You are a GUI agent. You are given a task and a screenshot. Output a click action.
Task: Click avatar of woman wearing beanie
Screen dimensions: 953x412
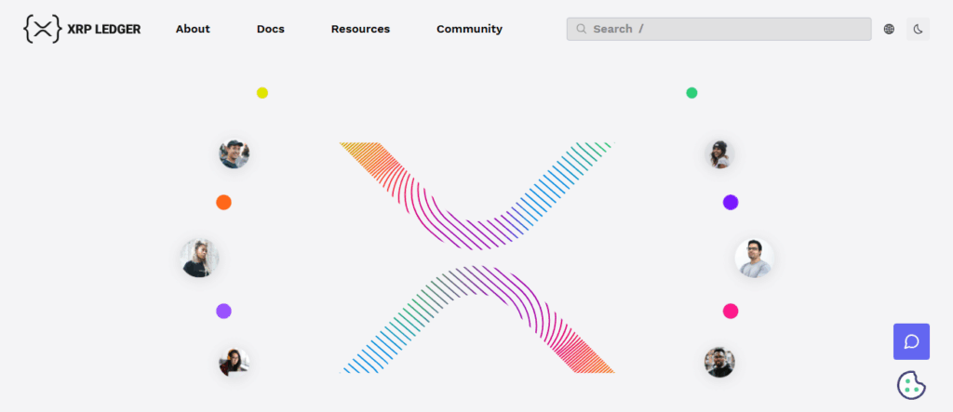719,153
